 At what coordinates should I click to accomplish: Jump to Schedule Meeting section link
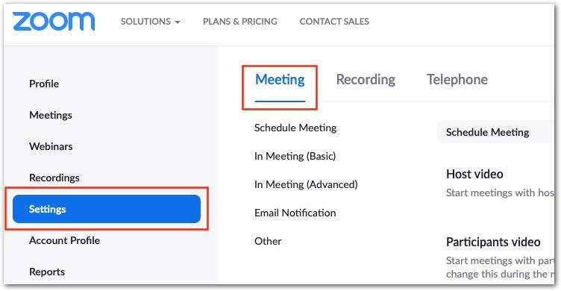(295, 128)
